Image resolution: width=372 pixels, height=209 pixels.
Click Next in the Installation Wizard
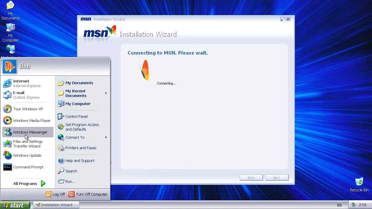tap(277, 178)
